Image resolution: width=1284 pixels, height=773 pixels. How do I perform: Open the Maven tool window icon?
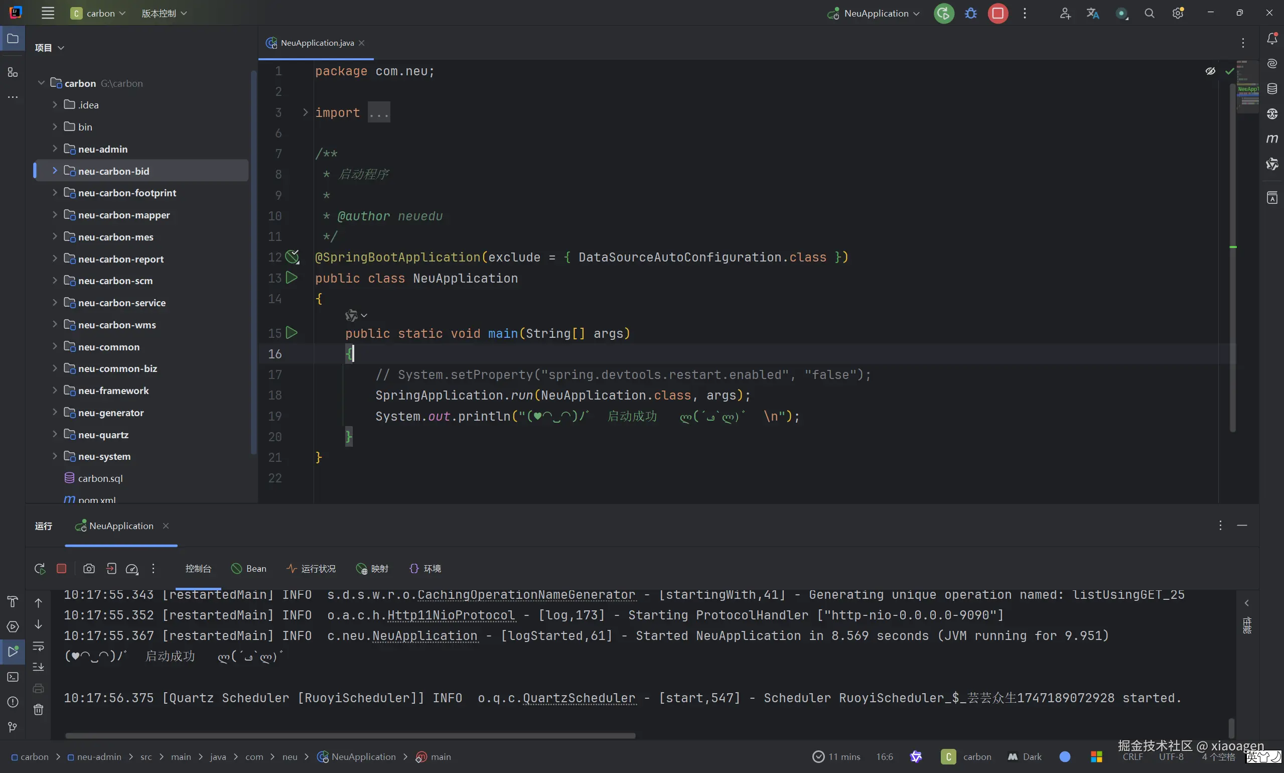pyautogui.click(x=1272, y=139)
